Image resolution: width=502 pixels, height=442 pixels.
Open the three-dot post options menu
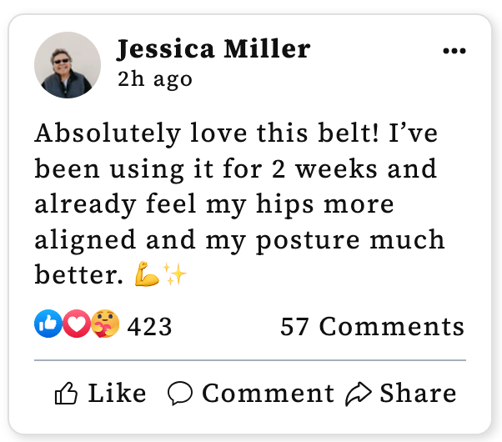pyautogui.click(x=454, y=51)
